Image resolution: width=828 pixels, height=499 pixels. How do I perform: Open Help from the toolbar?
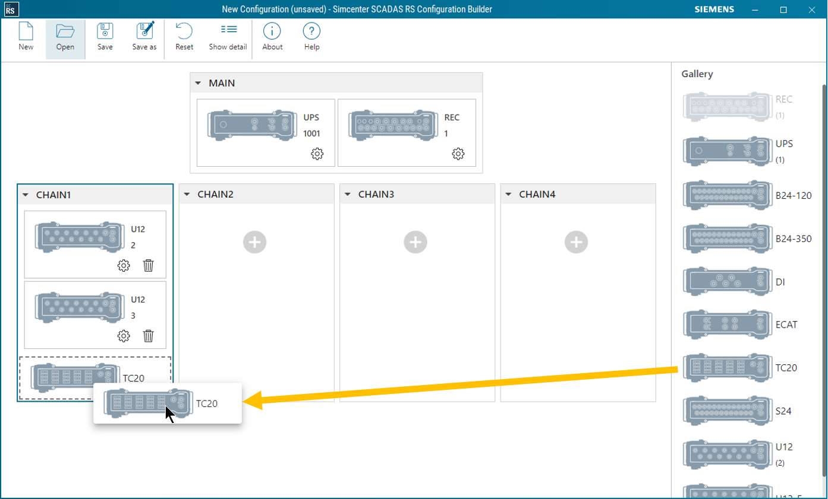click(x=312, y=37)
